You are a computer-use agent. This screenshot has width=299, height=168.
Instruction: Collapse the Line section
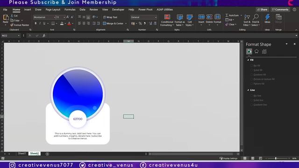click(248, 90)
